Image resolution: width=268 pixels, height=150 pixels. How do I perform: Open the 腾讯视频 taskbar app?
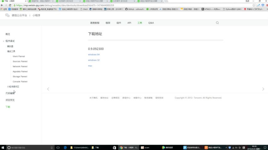[x=167, y=147]
